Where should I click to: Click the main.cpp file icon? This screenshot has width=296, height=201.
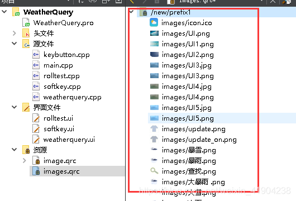36,65
